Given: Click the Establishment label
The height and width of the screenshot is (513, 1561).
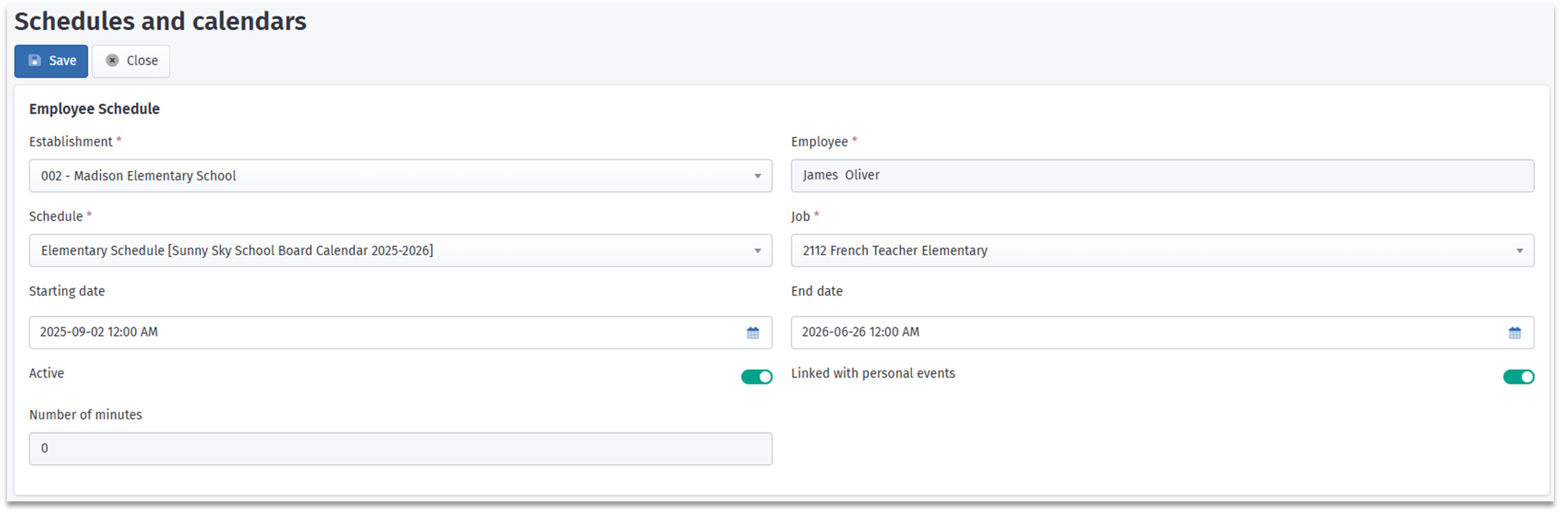Looking at the screenshot, I should coord(71,142).
